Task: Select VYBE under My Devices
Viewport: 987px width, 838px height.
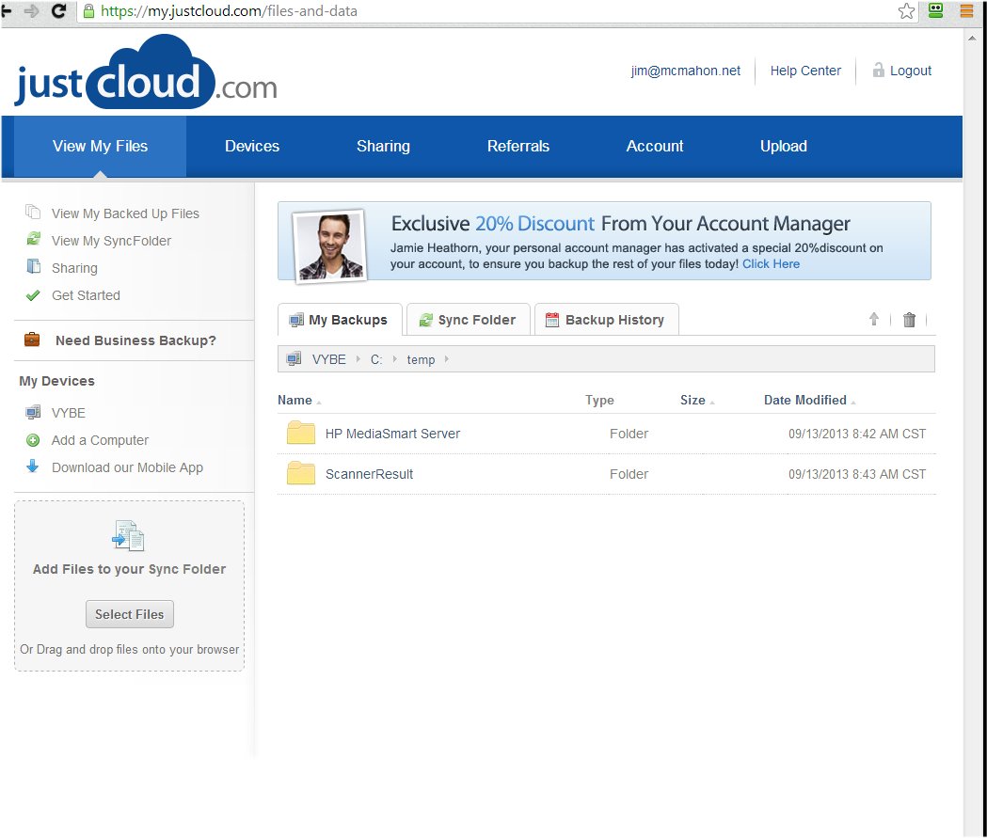Action: click(x=68, y=413)
